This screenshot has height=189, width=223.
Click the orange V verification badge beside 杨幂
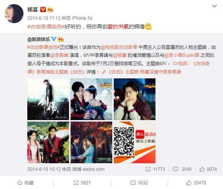(x=43, y=9)
